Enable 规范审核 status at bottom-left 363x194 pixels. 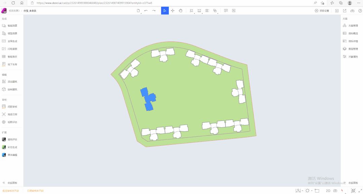point(11,191)
